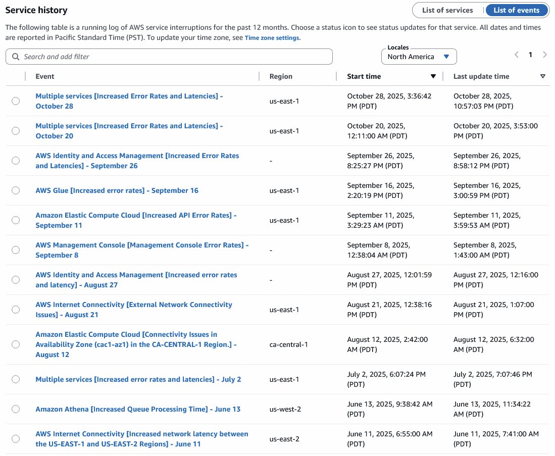Open the October 20 multiple services event
This screenshot has height=456, width=555.
129,131
